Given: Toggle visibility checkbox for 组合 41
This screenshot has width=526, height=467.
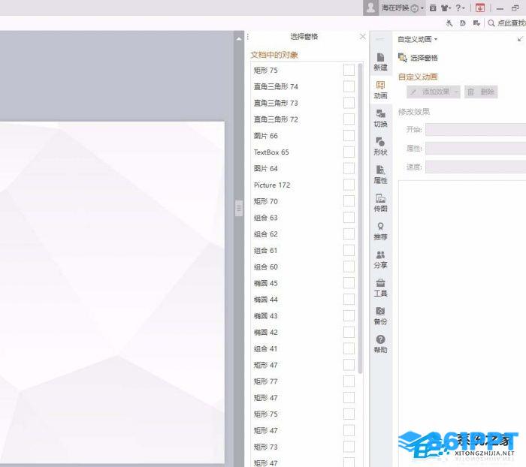Looking at the screenshot, I should pyautogui.click(x=349, y=348).
